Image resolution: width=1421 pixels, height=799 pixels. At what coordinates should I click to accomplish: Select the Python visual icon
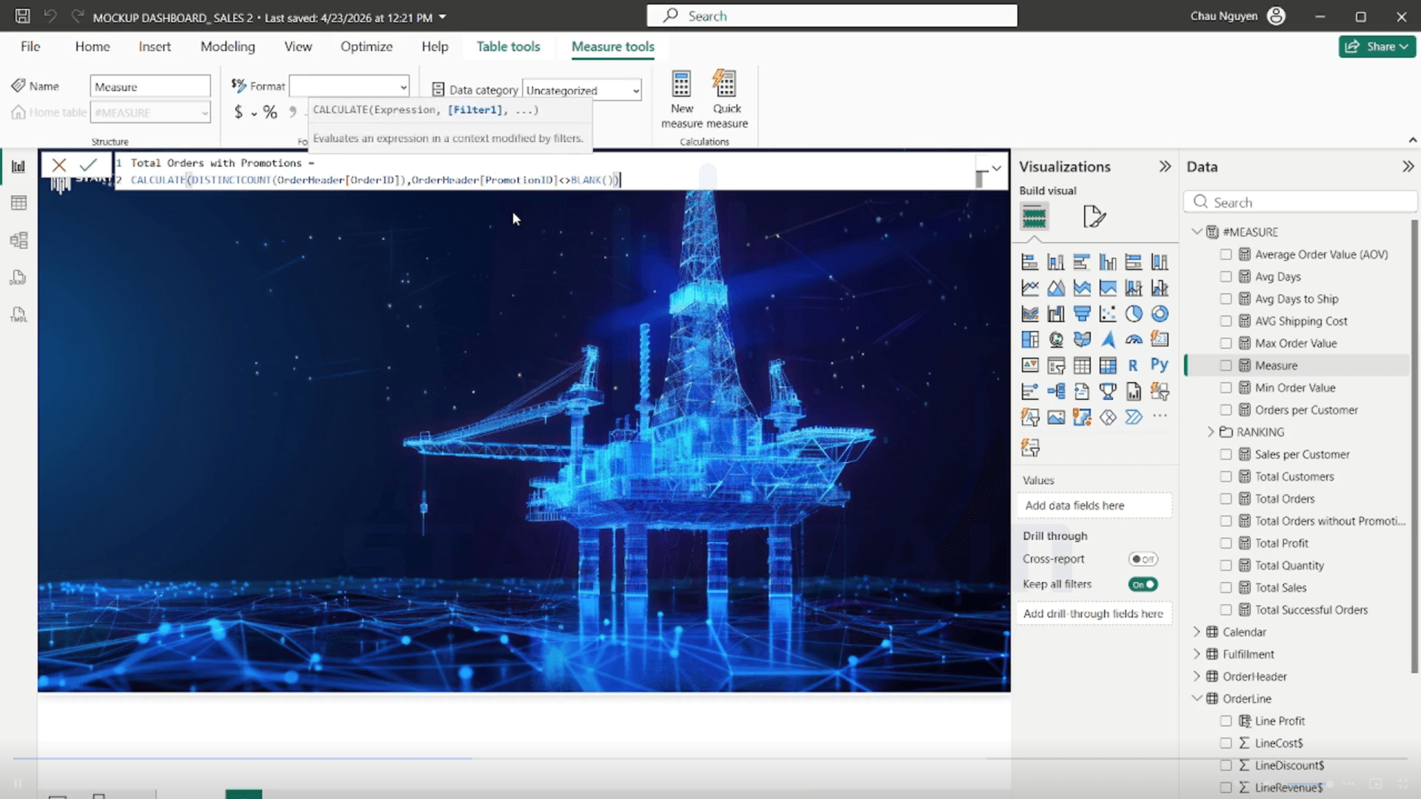[x=1160, y=365]
